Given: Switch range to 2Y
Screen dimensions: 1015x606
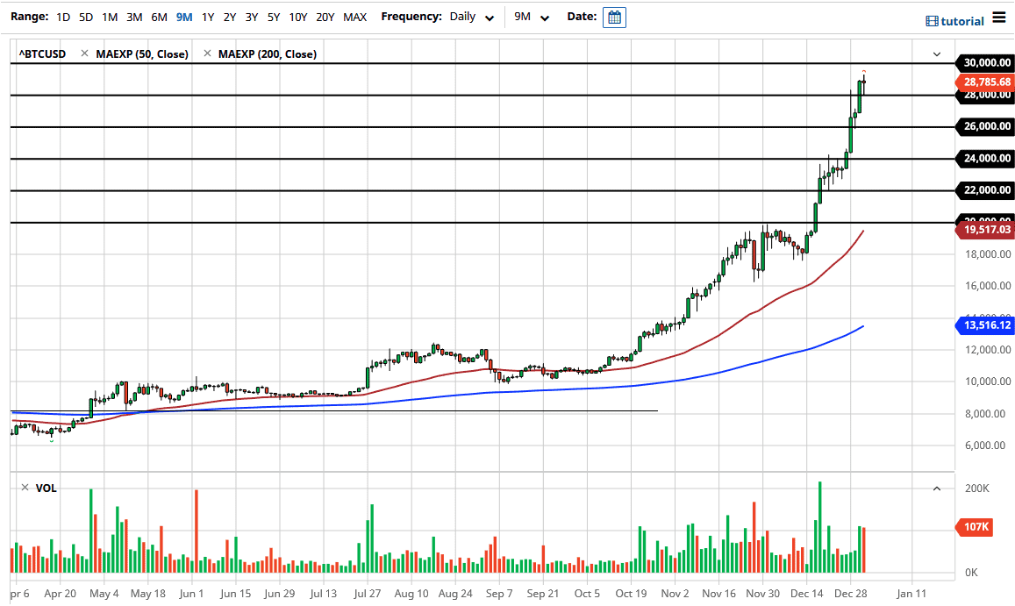Looking at the screenshot, I should tap(230, 18).
